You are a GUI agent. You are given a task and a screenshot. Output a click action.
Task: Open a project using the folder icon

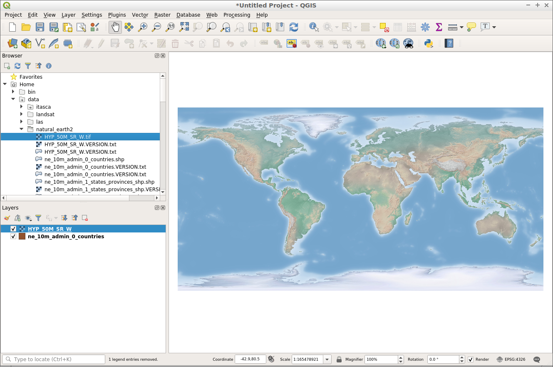pyautogui.click(x=26, y=27)
